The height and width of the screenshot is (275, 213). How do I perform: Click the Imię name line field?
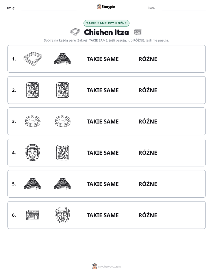[49, 8]
